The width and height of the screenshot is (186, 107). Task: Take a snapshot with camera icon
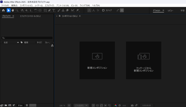pyautogui.click(x=132, y=105)
